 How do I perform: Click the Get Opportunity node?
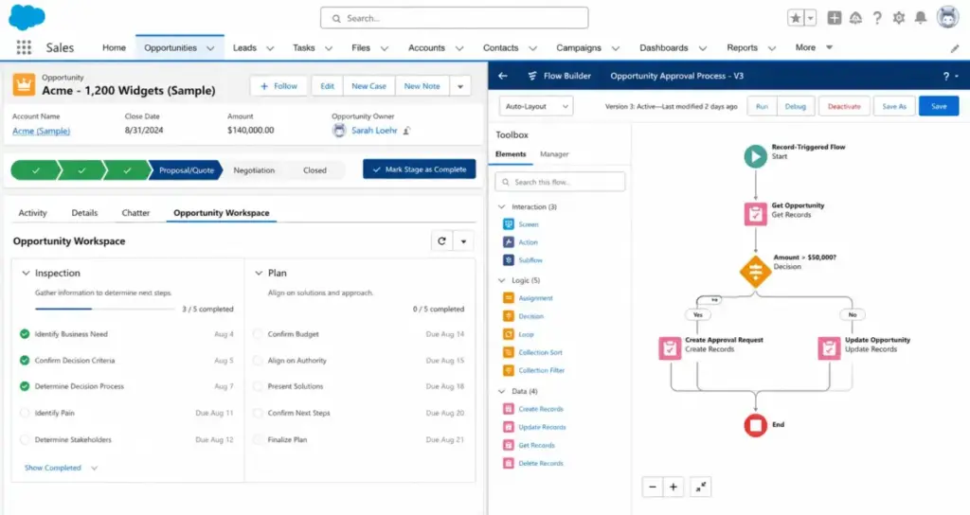click(755, 214)
